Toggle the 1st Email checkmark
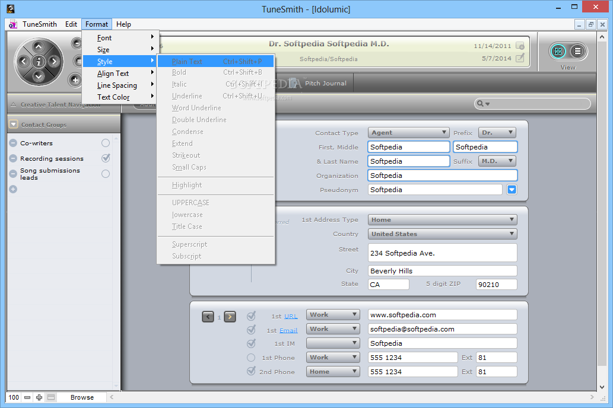 [x=252, y=330]
